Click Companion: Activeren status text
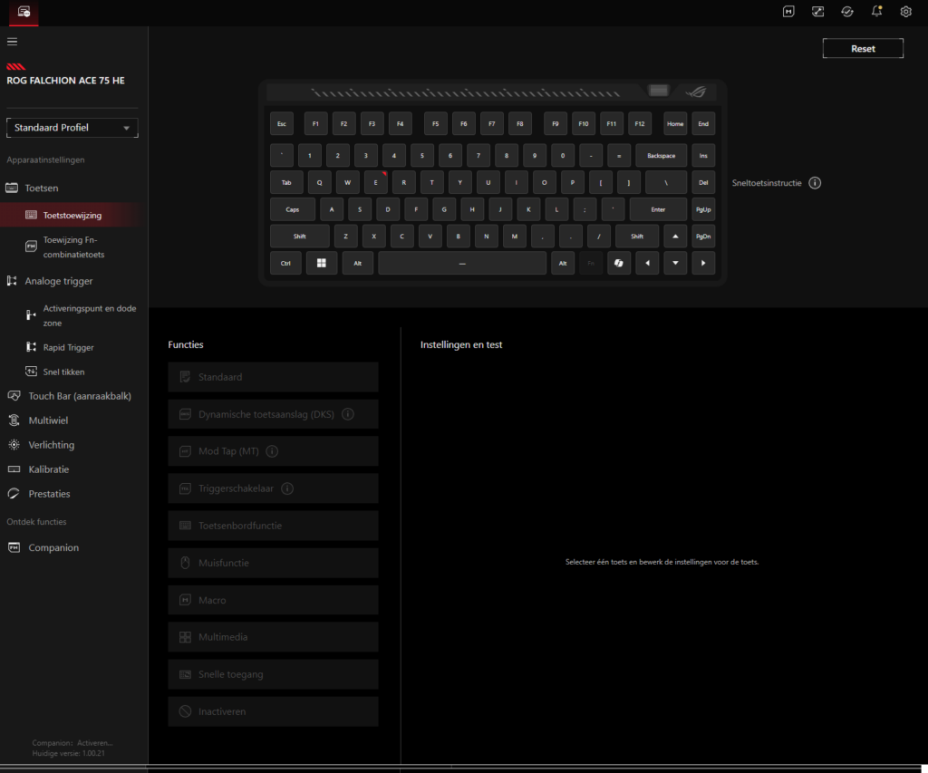The height and width of the screenshot is (773, 928). (72, 743)
